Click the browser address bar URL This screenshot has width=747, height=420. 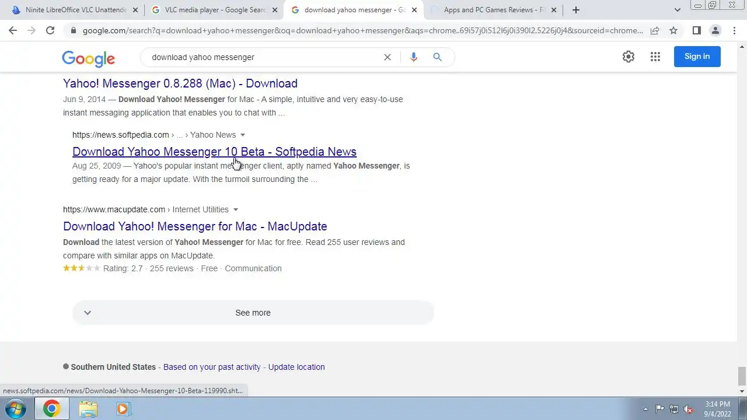coord(362,30)
